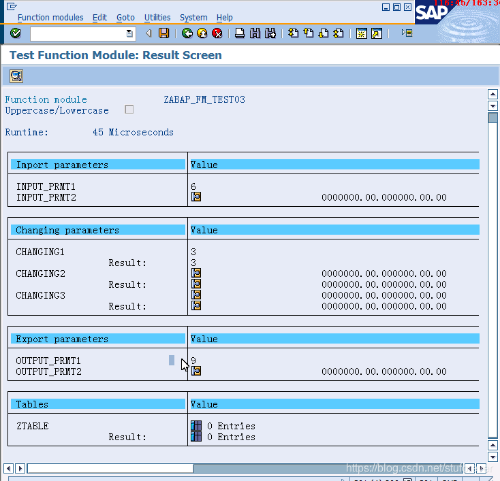Click horizontal scrollbar right arrow beside left
500x481 pixels.
click(20, 468)
